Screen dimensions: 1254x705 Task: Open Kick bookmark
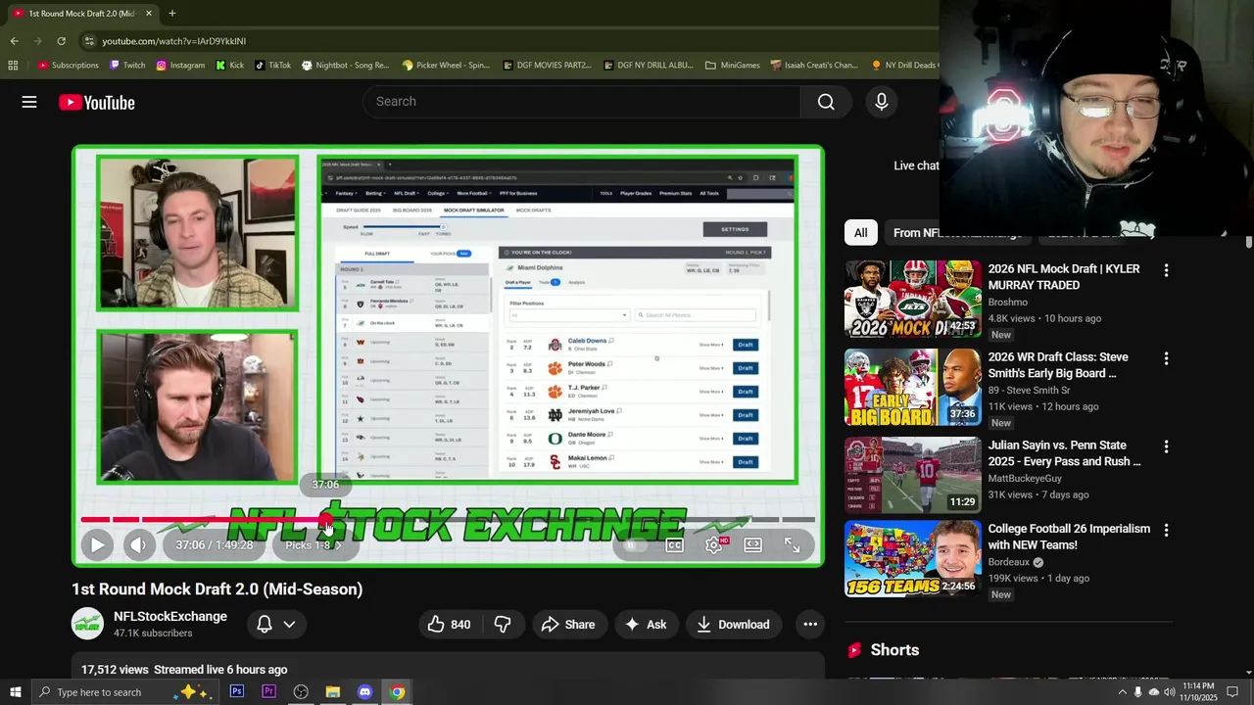tap(229, 66)
